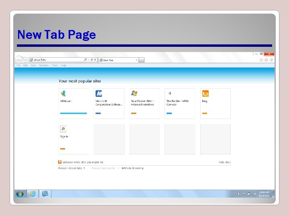This screenshot has height=216, width=289.
Task: Click the orange Discover sites icon
Action: [x=60, y=162]
